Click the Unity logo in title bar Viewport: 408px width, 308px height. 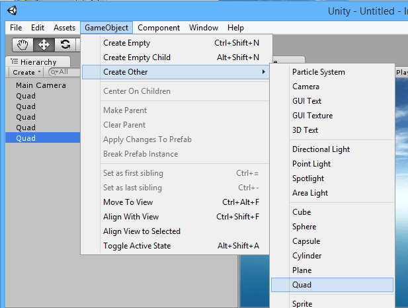(x=13, y=11)
